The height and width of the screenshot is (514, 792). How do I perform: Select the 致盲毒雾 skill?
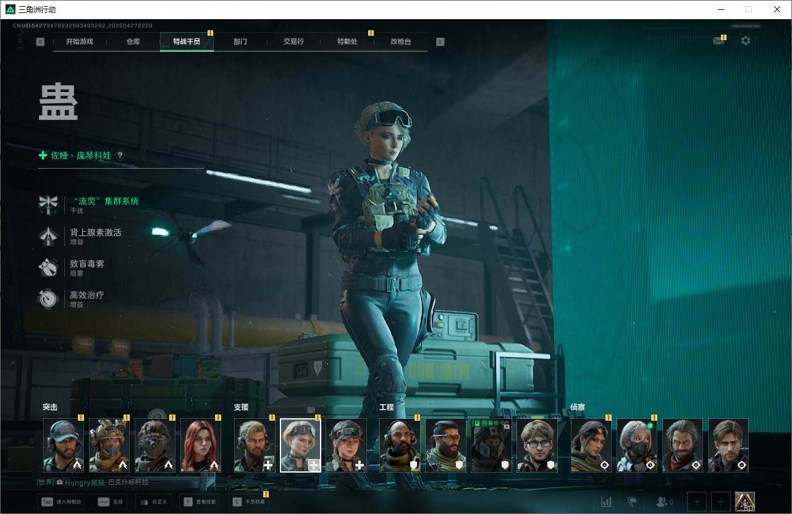click(86, 264)
